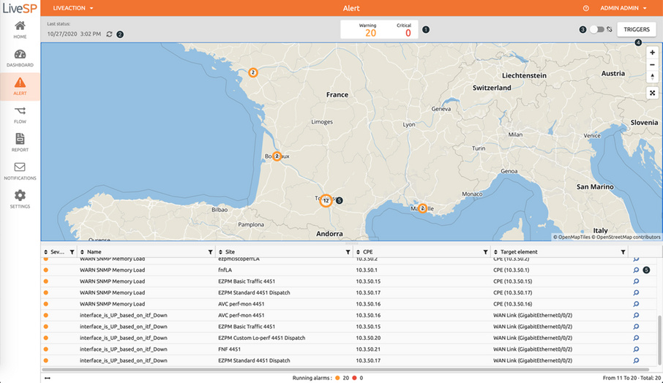Open the Report section
The height and width of the screenshot is (383, 663).
pyautogui.click(x=20, y=143)
